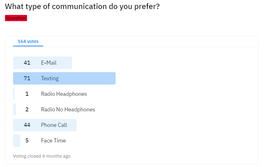Open the 164 votes tab
Viewport: 271px width, 167px height.
tap(28, 41)
